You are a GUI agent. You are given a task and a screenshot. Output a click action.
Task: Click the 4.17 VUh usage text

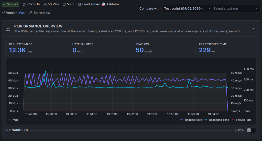tap(33, 4)
